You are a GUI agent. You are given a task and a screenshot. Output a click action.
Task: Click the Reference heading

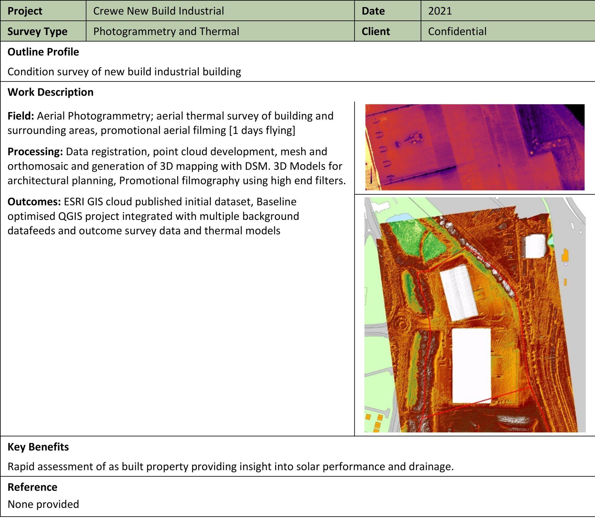tap(33, 487)
